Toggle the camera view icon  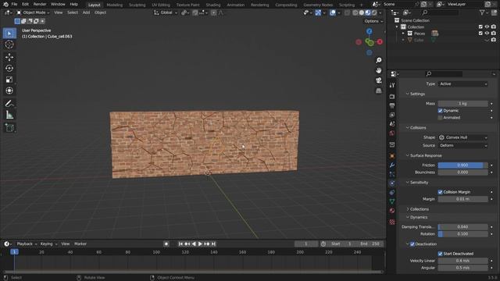point(378,80)
